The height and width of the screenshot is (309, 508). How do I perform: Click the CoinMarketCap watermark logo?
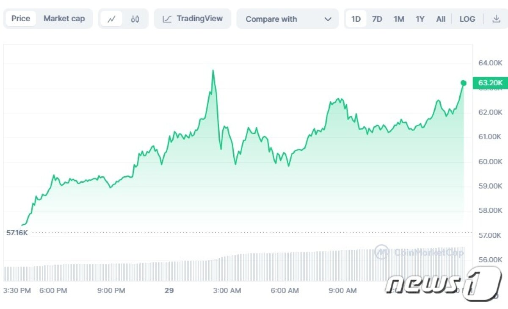tap(419, 252)
